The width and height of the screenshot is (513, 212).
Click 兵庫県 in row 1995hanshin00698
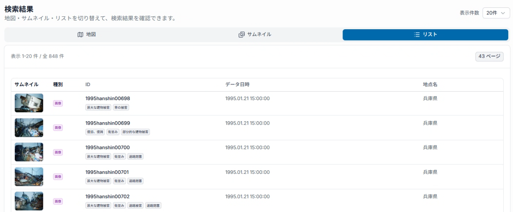tap(430, 99)
